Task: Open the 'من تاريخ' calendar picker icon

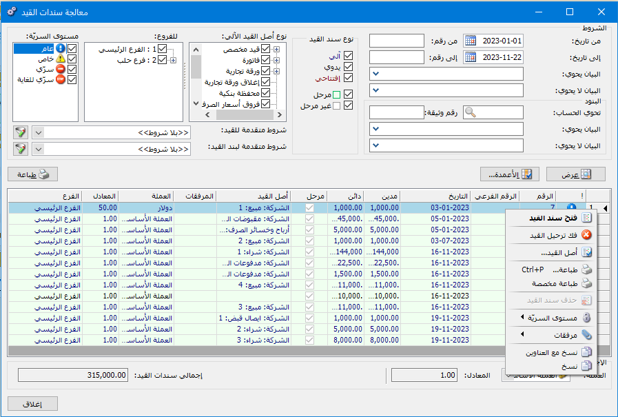Action: point(470,41)
